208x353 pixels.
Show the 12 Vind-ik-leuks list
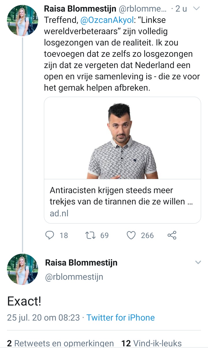click(x=151, y=343)
